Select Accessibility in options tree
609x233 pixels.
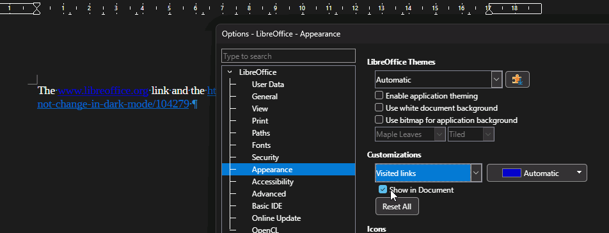tap(273, 181)
